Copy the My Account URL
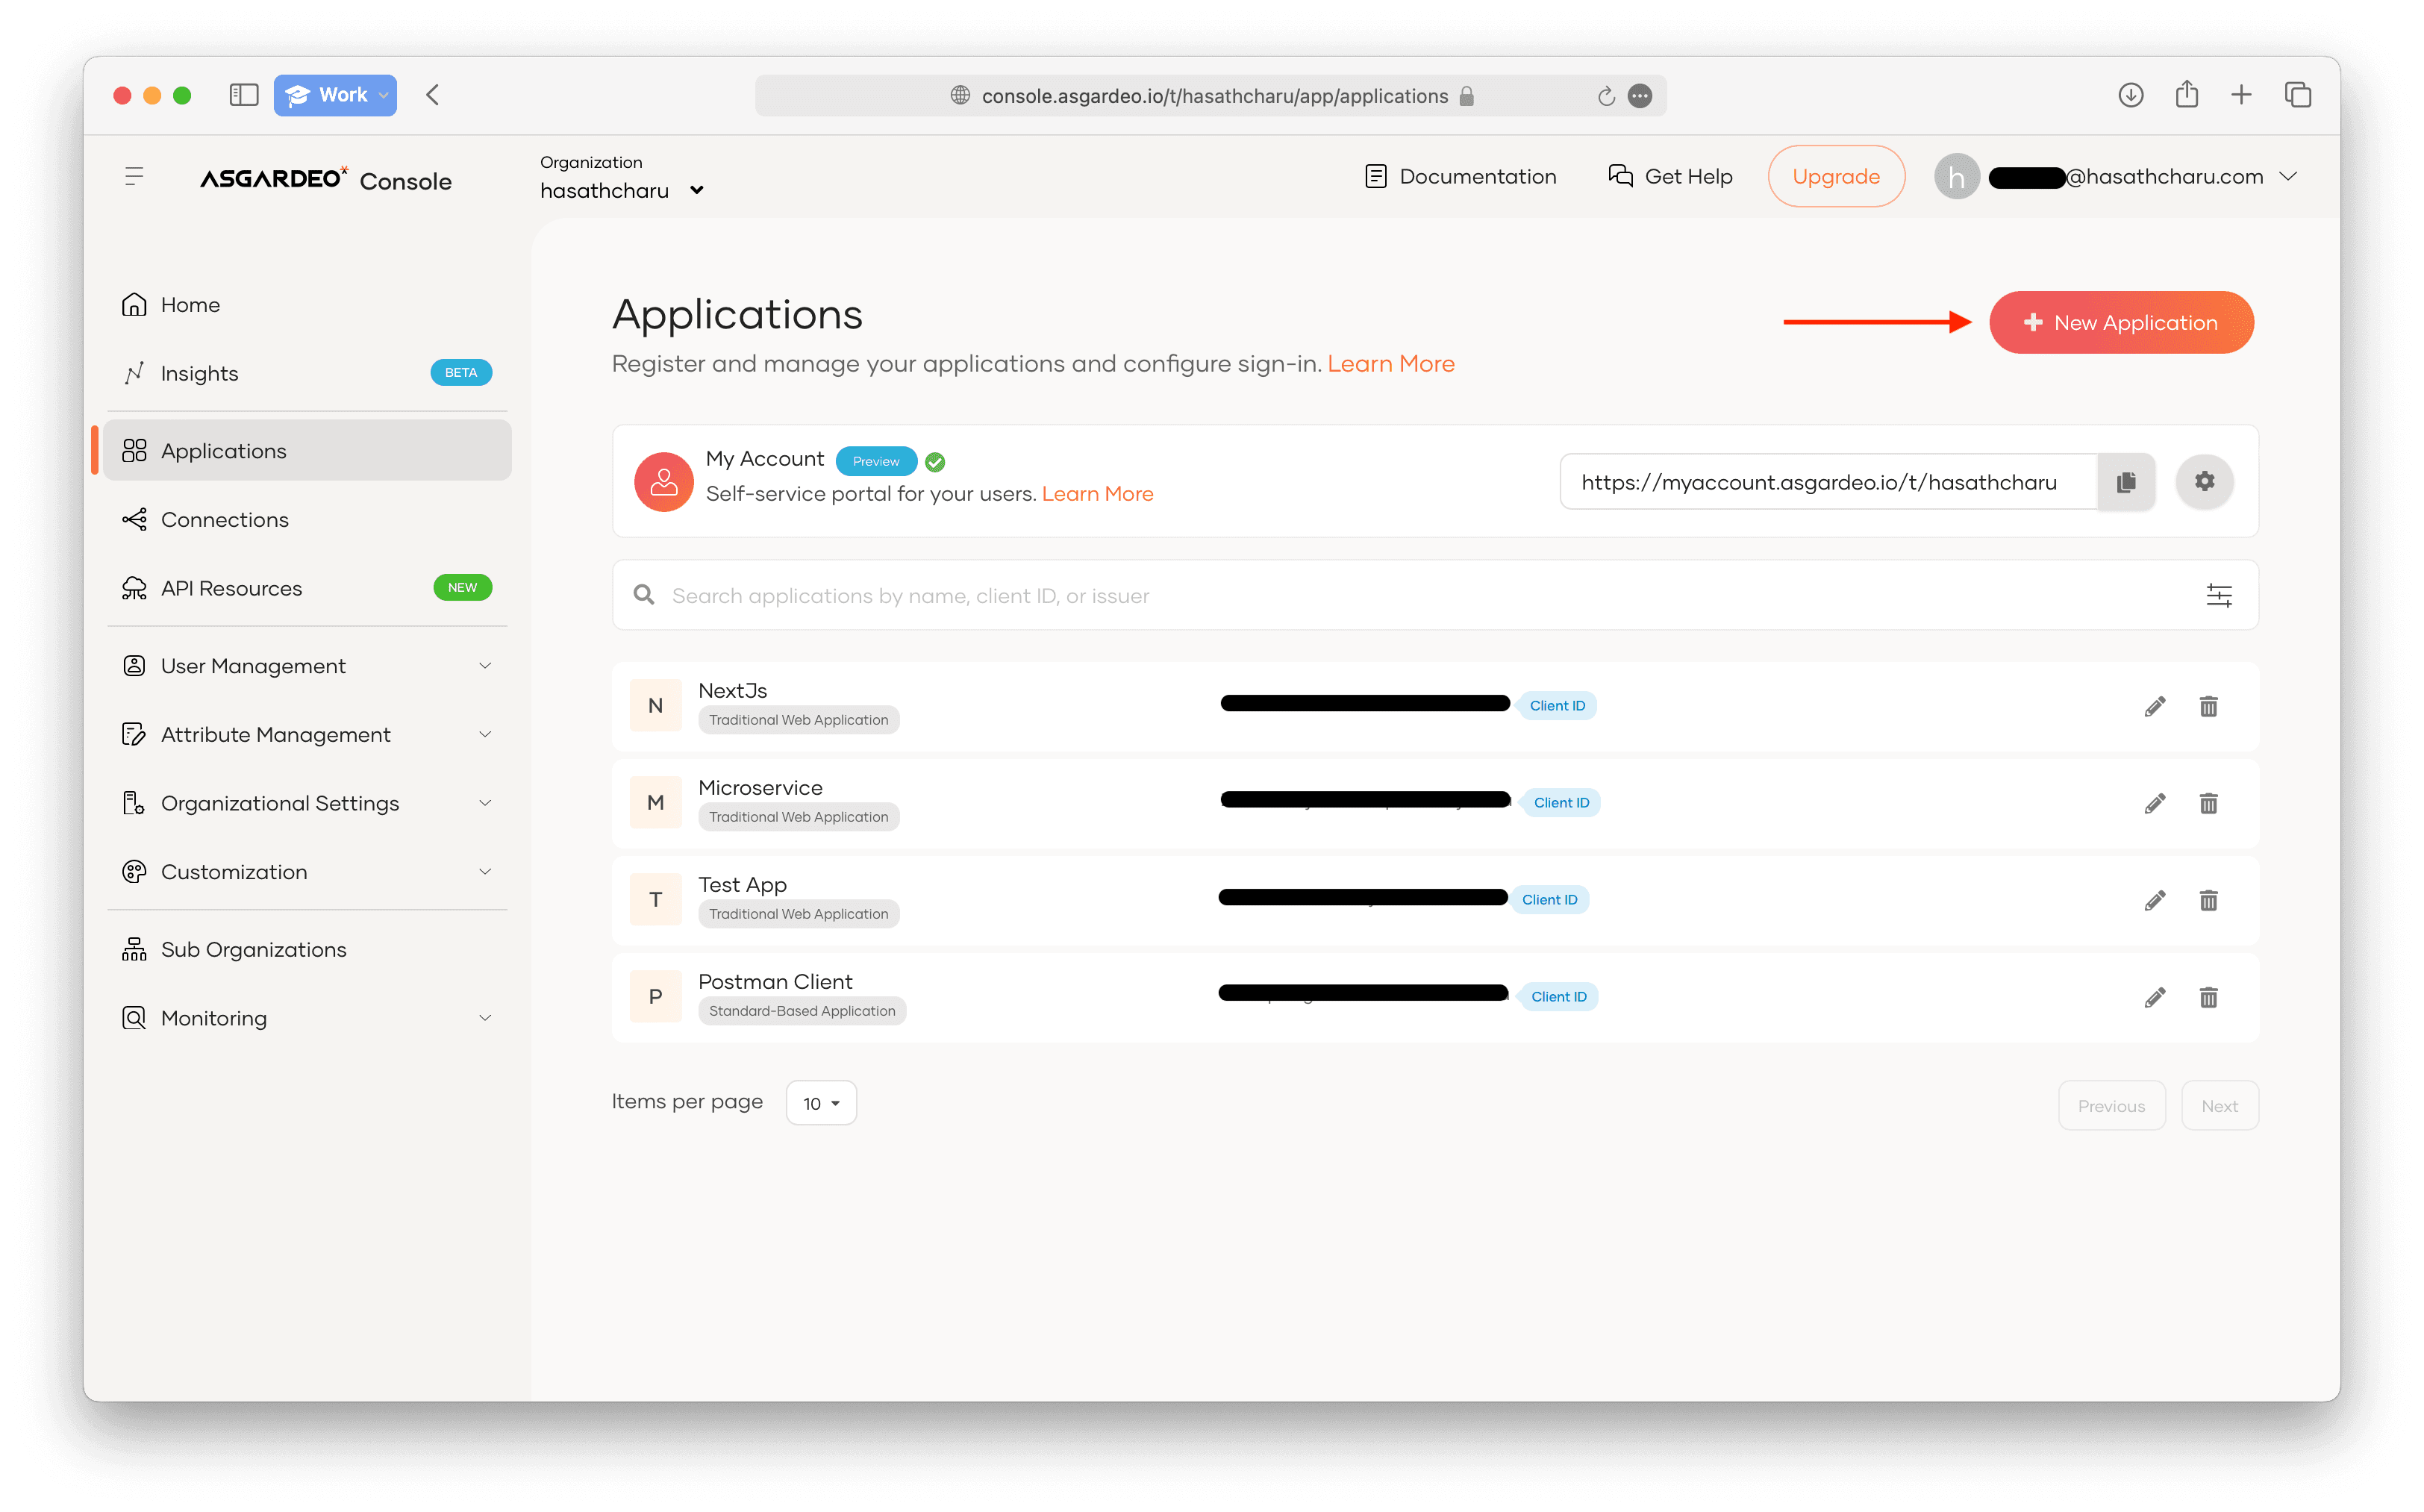 pyautogui.click(x=2126, y=482)
